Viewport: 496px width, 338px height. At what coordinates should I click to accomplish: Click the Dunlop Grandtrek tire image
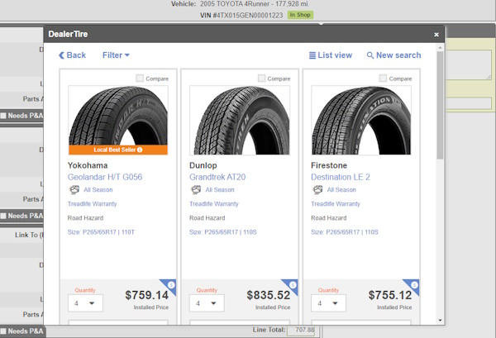[x=236, y=120]
